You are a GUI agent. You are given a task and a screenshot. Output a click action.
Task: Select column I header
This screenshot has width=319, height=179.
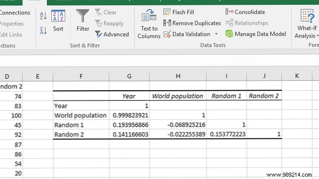point(227,76)
